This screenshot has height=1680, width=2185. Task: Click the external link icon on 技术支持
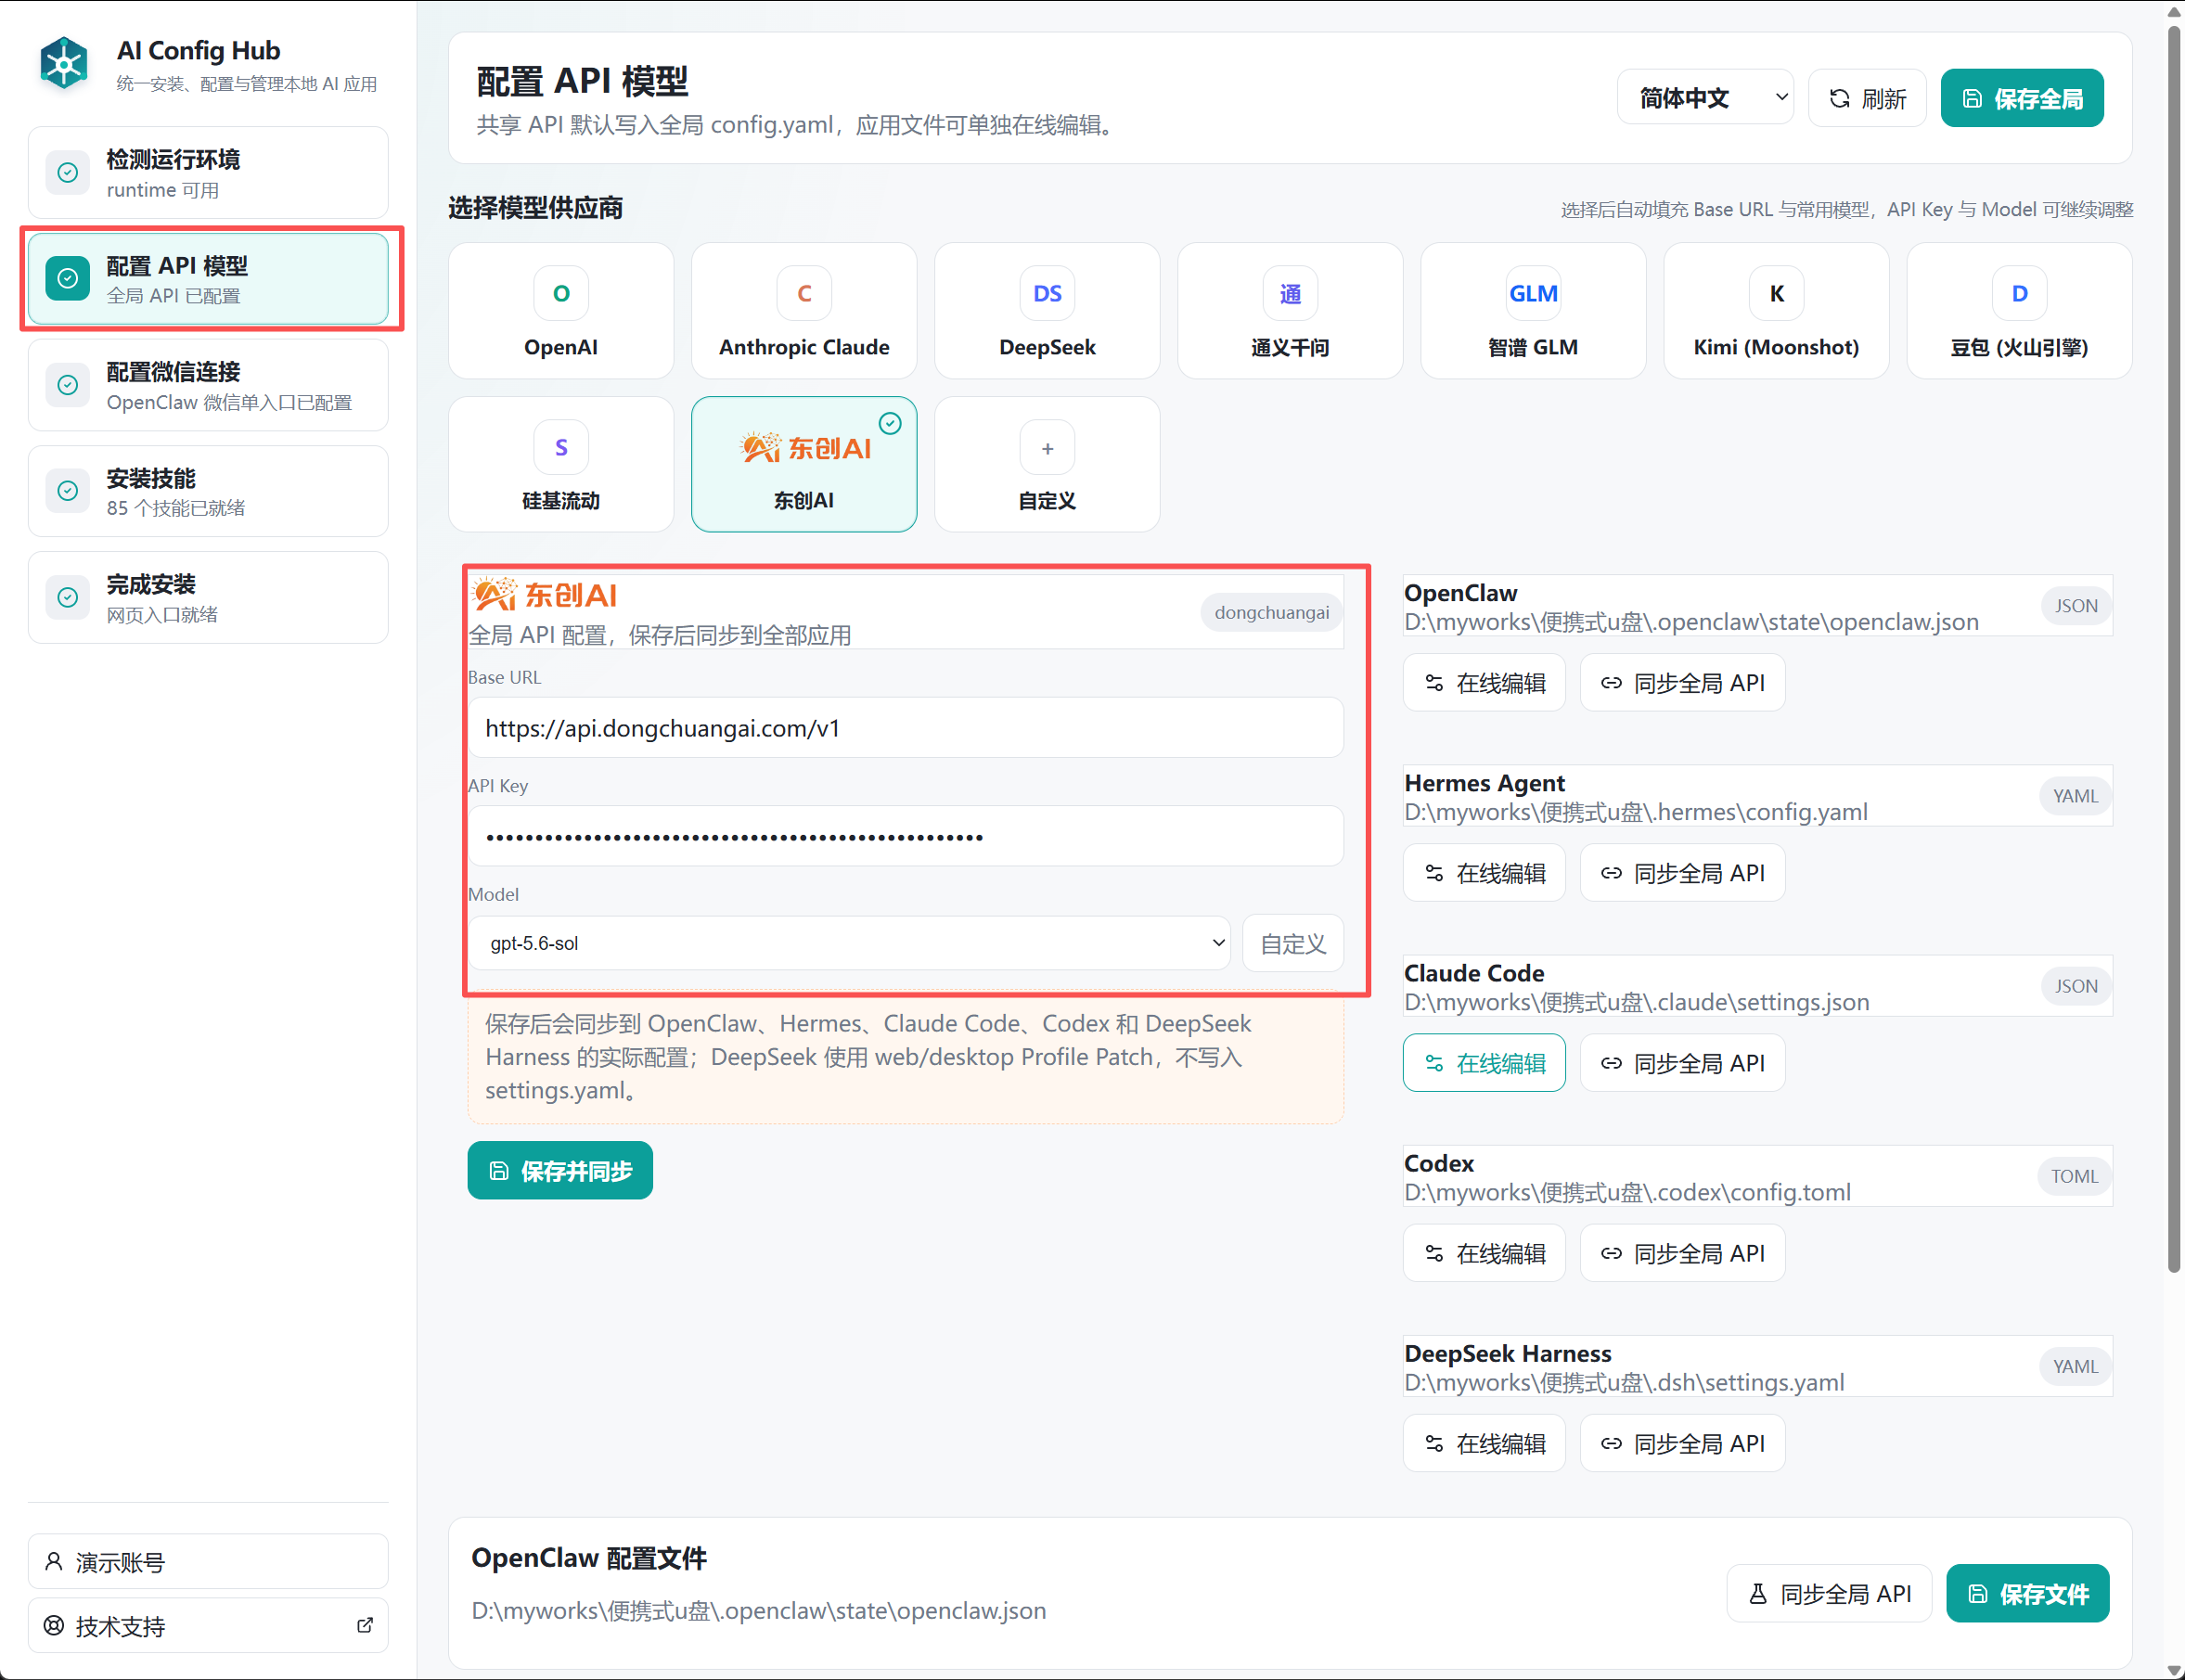[365, 1625]
